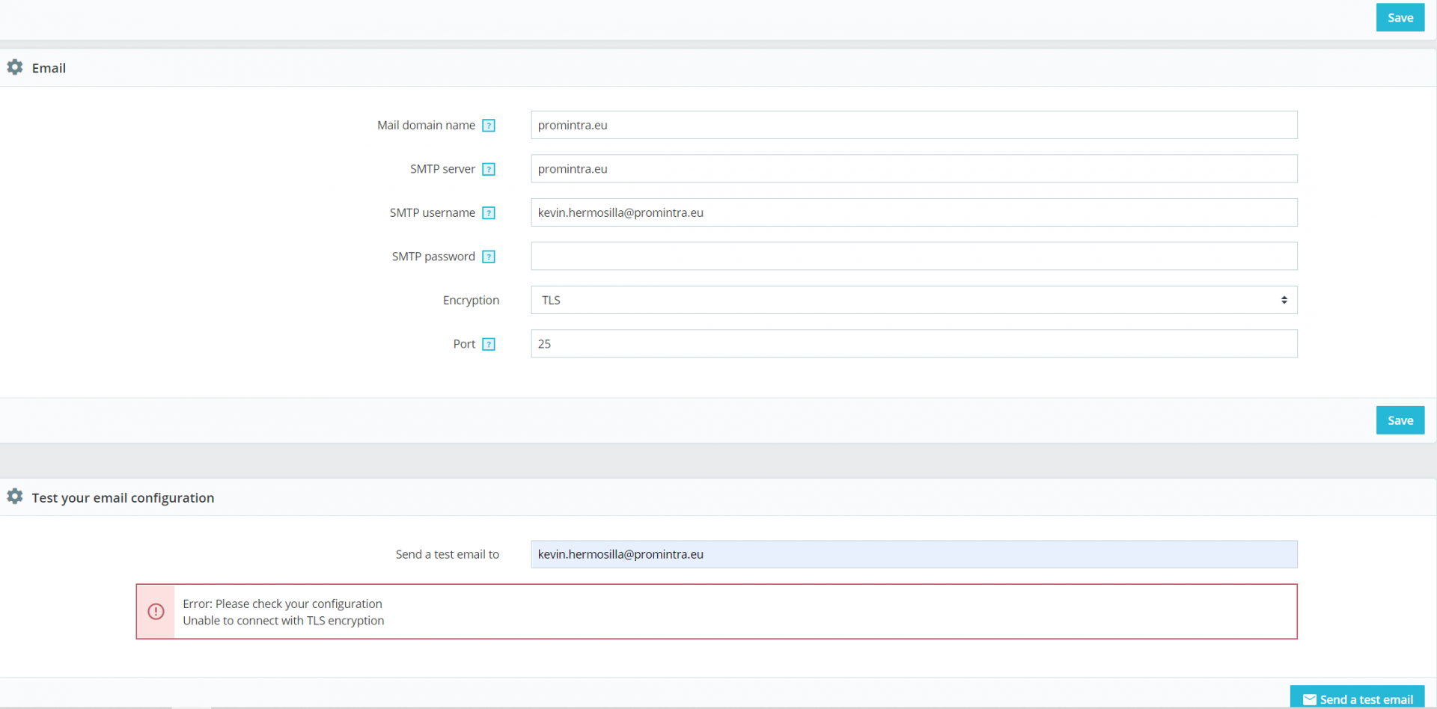
Task: Focus the empty SMTP password field
Action: [914, 257]
